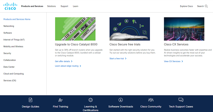Open the Explore Cisco menu

(x=186, y=6)
